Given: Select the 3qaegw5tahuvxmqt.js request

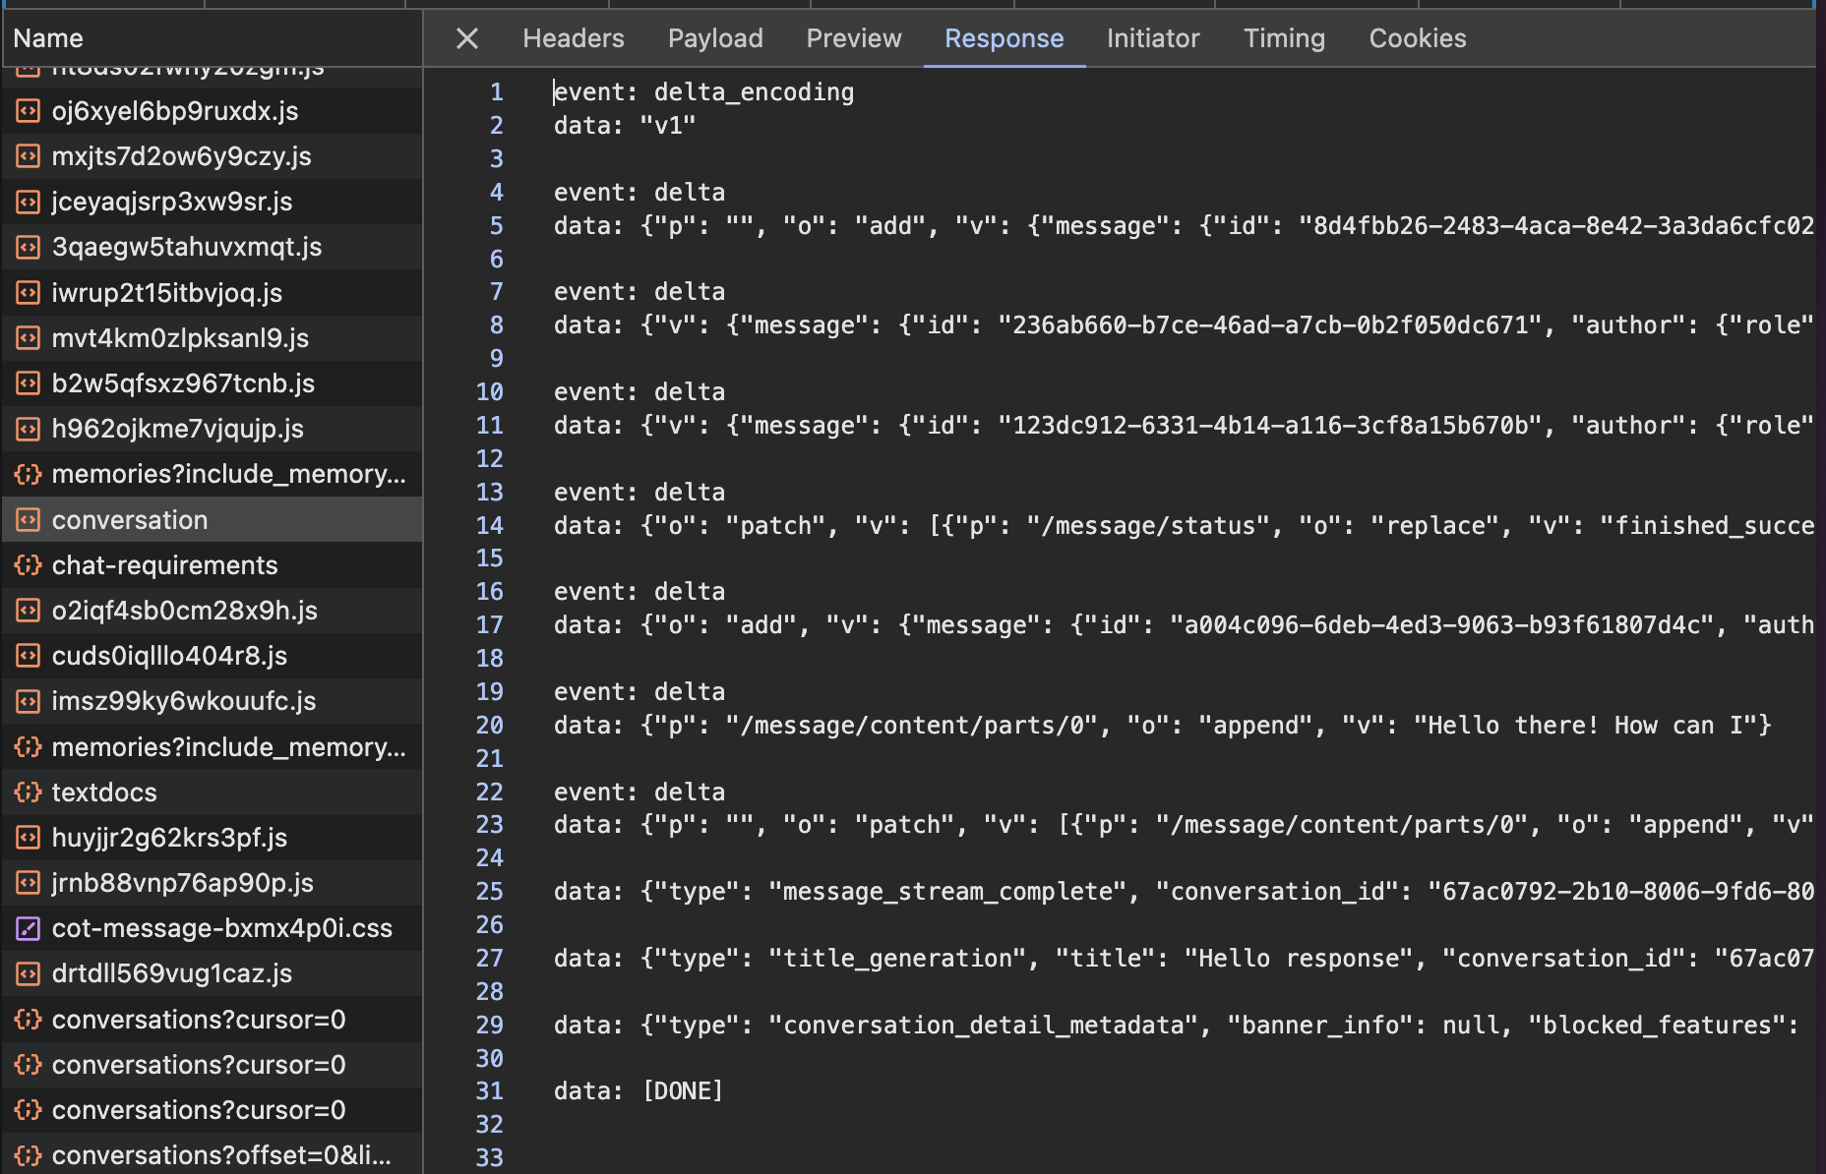Looking at the screenshot, I should (212, 247).
